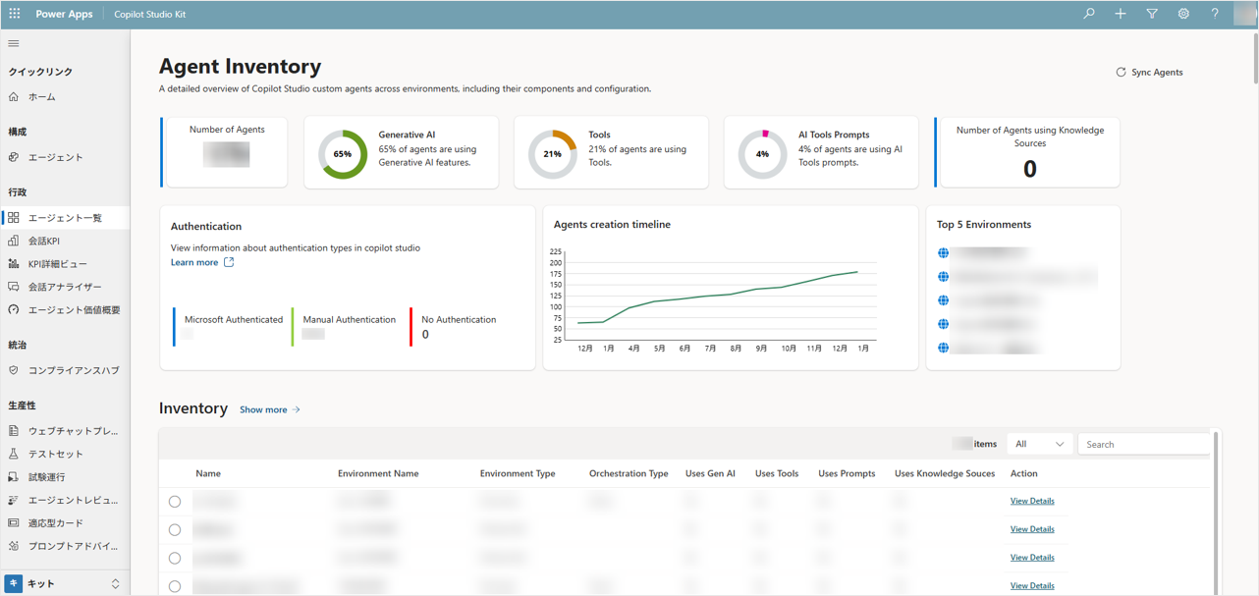Open 会話KPI in the sidebar
This screenshot has height=596, width=1259.
coord(44,241)
